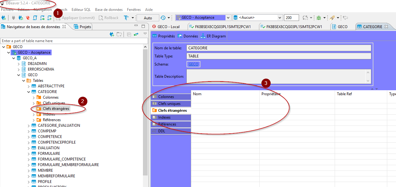Open the Fichiers menu

pos(8,10)
